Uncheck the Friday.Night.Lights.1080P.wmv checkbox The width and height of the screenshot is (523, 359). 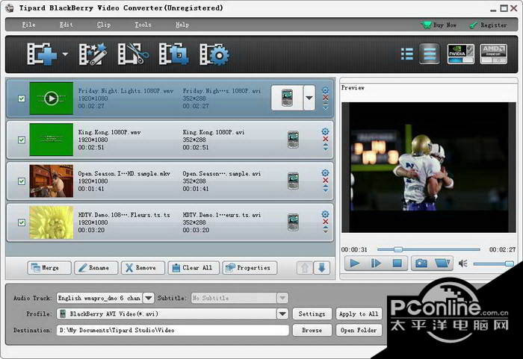pyautogui.click(x=21, y=99)
